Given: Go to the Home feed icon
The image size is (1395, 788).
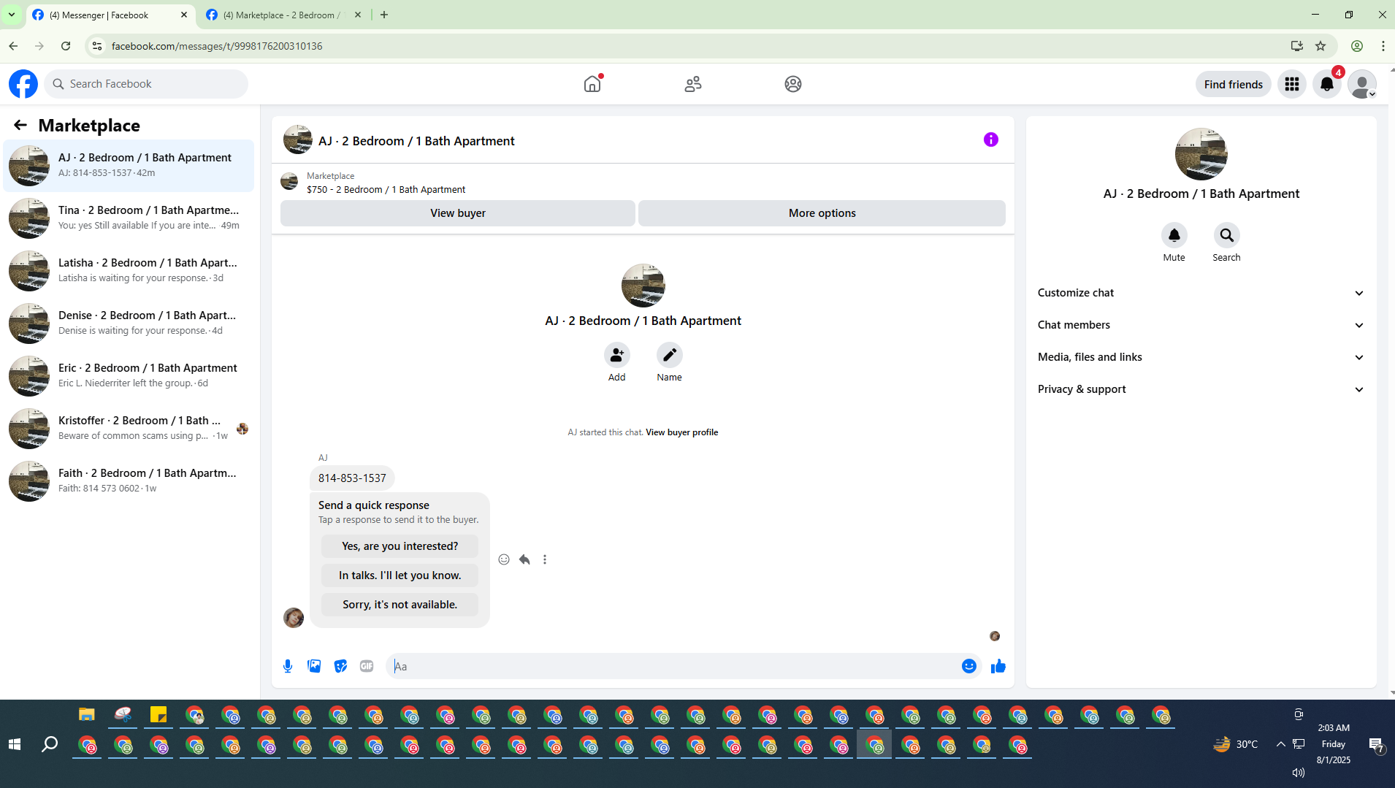Looking at the screenshot, I should (x=592, y=84).
